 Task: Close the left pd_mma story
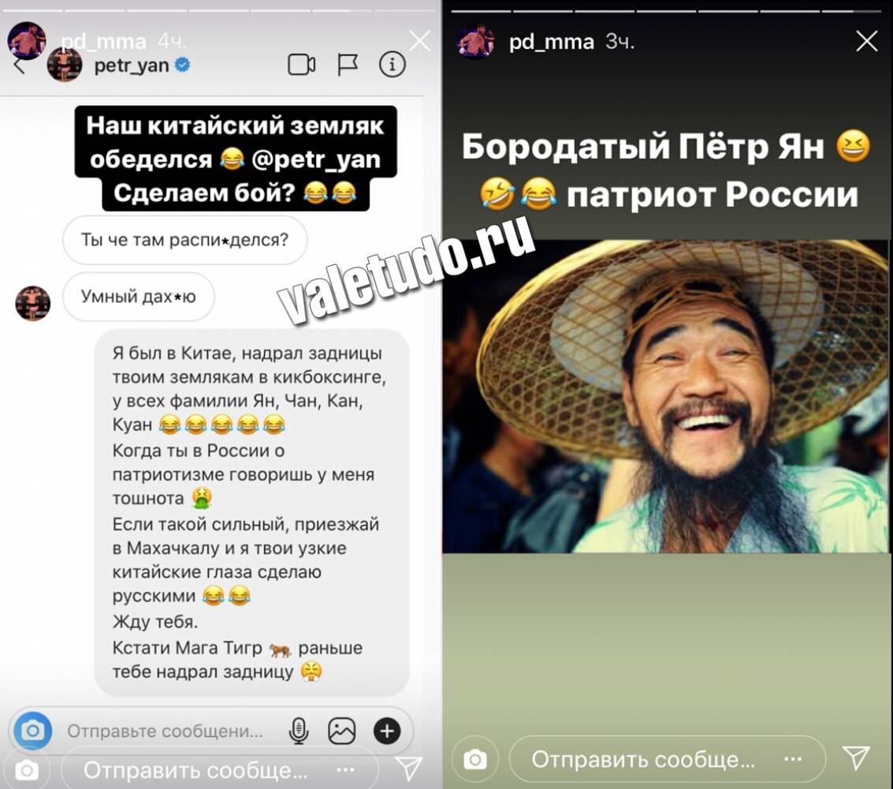pos(420,41)
